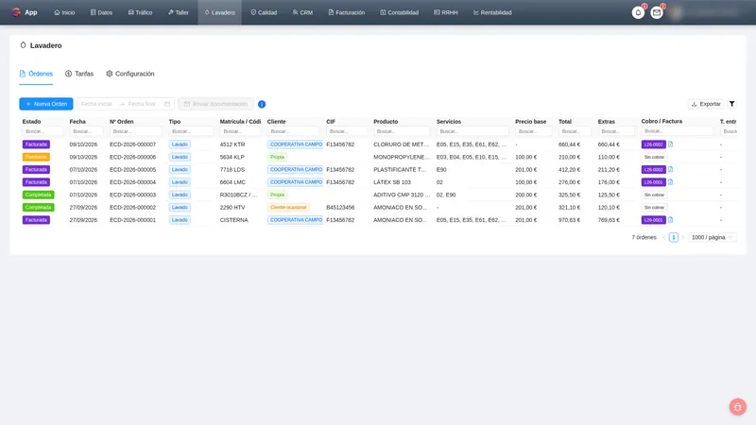
Task: Focus the CIF column search box
Action: (x=347, y=131)
